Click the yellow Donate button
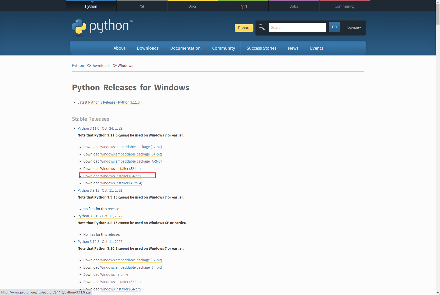440x295 pixels. tap(244, 28)
